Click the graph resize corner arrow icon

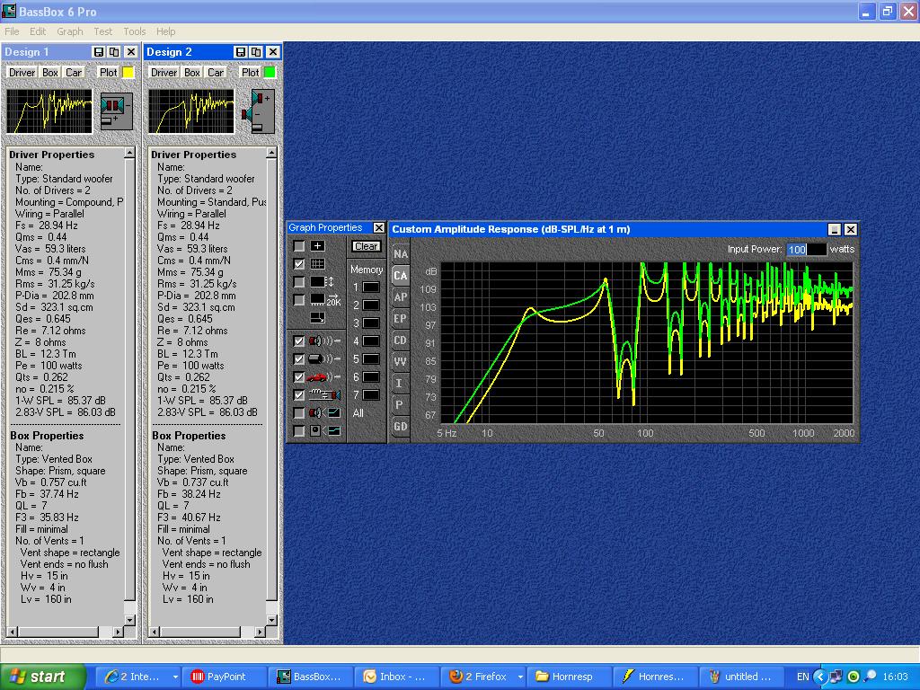[317, 317]
